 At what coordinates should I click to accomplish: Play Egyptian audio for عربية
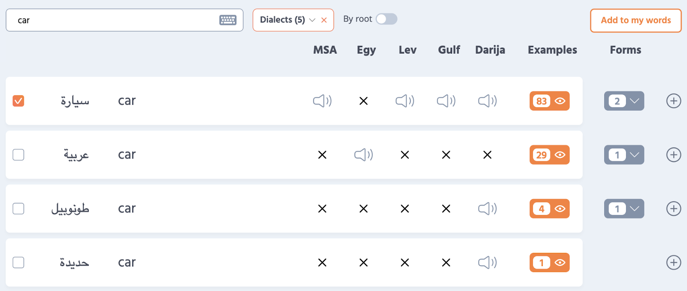tap(363, 155)
